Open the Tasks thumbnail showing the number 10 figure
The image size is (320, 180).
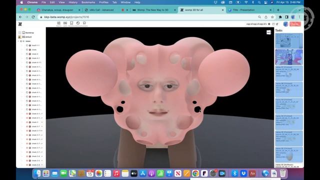pyautogui.click(x=289, y=57)
